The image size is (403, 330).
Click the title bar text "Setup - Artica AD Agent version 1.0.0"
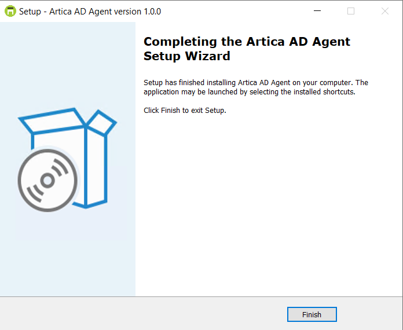90,12
